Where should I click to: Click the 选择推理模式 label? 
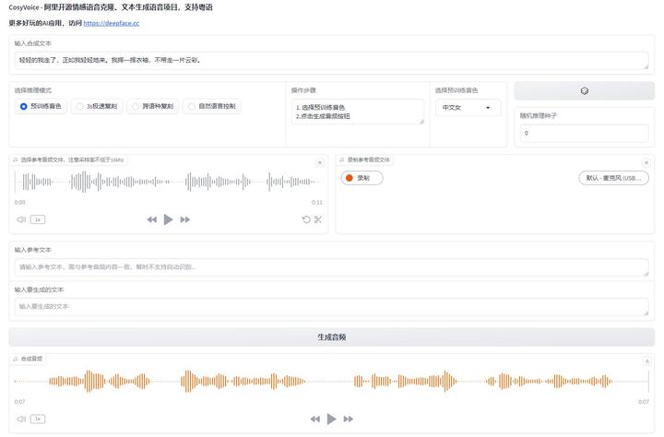tap(33, 90)
